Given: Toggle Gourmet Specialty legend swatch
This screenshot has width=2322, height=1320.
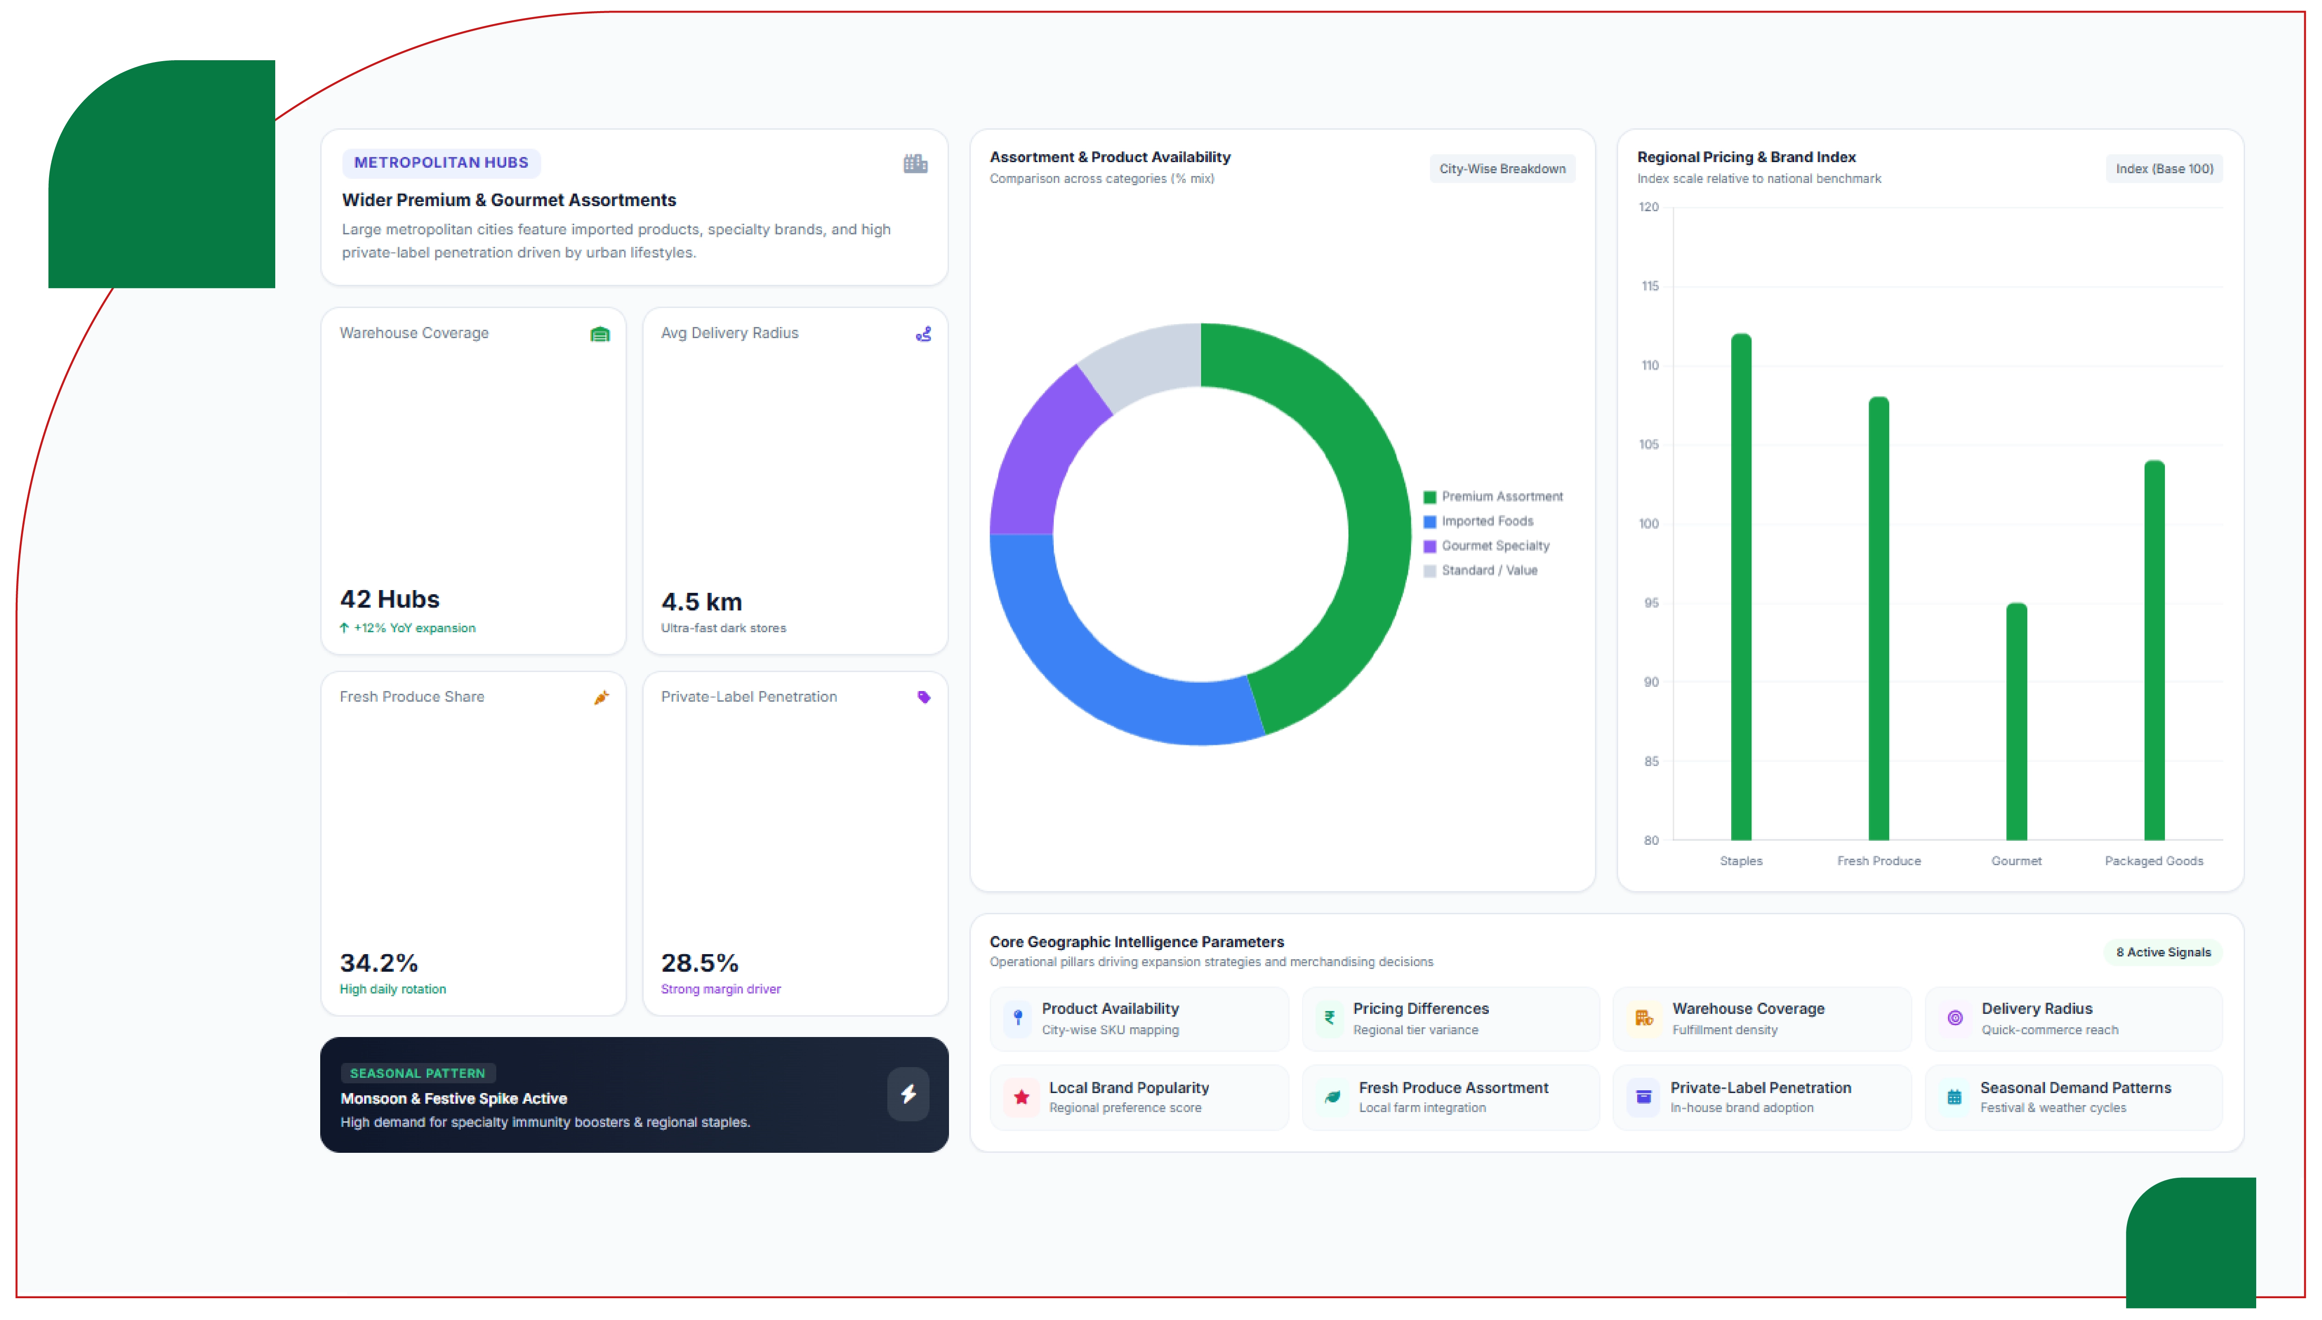Looking at the screenshot, I should click(x=1430, y=546).
